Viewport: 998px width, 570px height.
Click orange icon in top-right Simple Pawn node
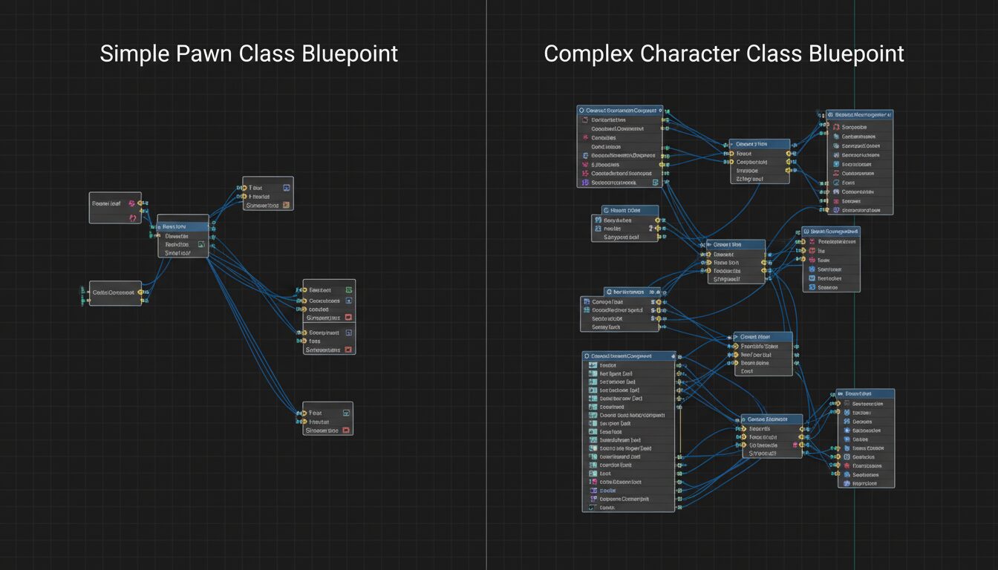coord(286,206)
